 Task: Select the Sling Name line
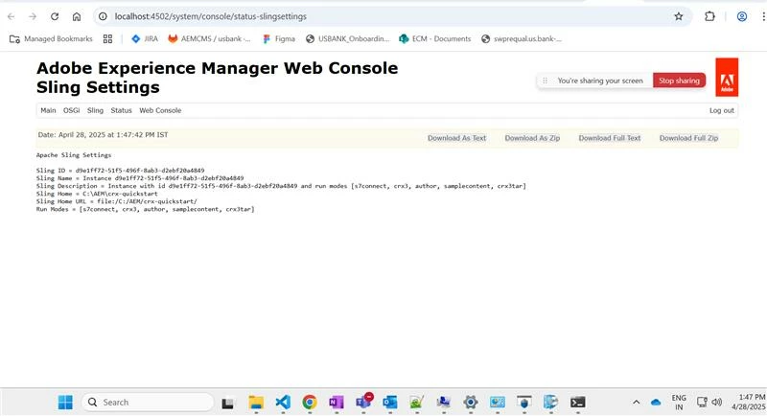[140, 178]
